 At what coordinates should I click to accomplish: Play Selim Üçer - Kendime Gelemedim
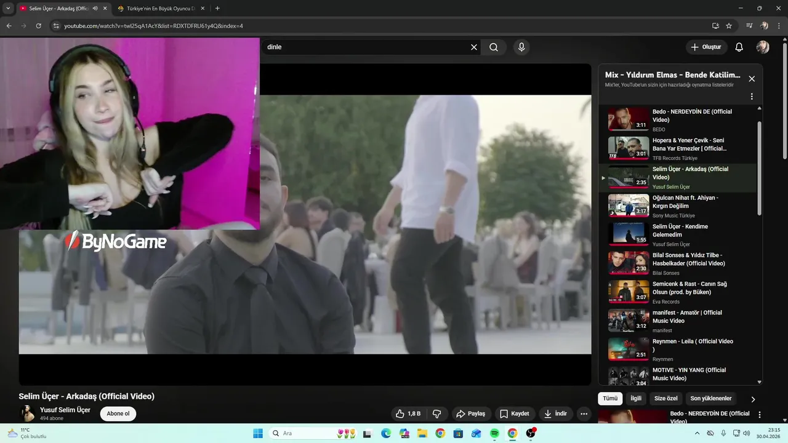[x=677, y=235]
